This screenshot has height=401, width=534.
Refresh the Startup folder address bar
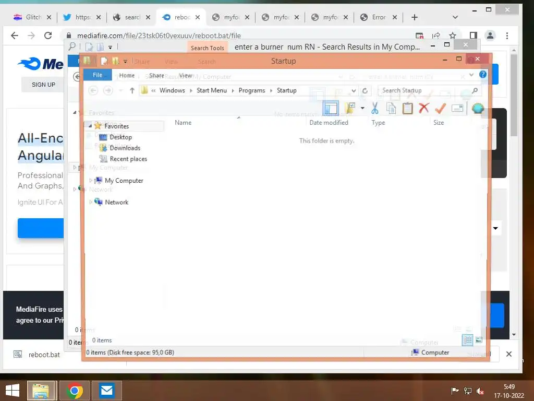click(365, 91)
